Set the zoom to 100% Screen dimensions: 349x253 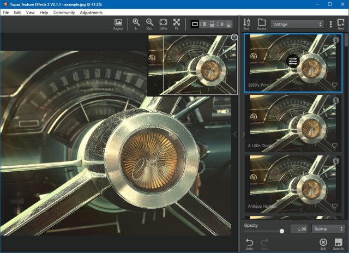click(x=163, y=24)
